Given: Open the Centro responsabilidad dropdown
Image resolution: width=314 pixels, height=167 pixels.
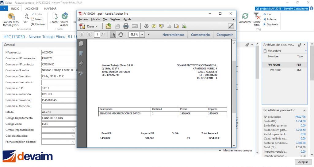Looking at the screenshot, I should point(73,130).
